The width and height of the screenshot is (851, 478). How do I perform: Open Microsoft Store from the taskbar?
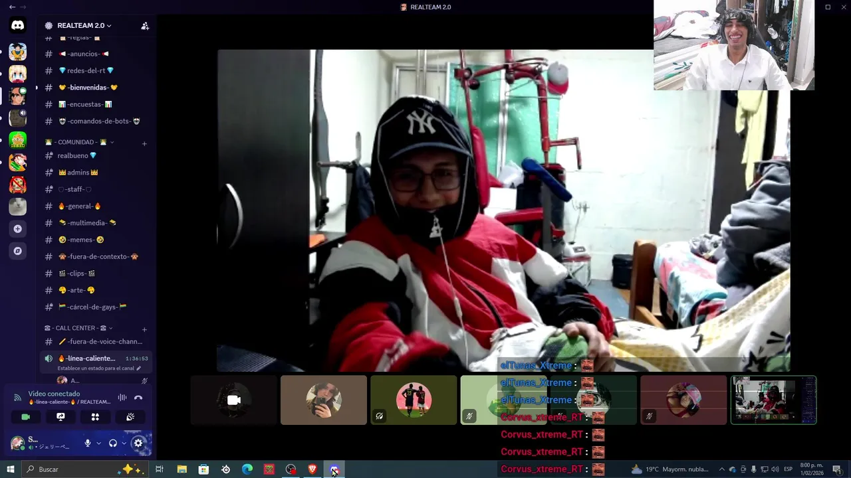[203, 469]
